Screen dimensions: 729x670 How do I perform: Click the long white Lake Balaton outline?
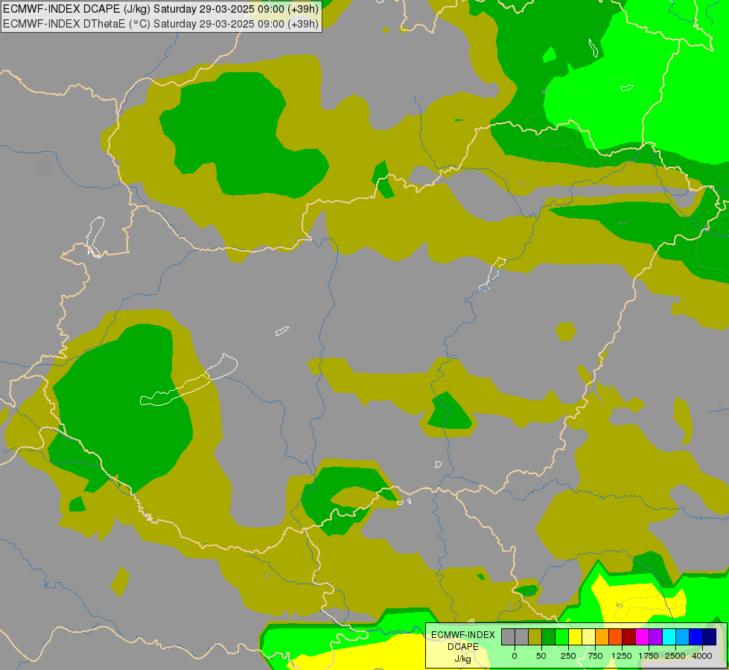[x=188, y=380]
